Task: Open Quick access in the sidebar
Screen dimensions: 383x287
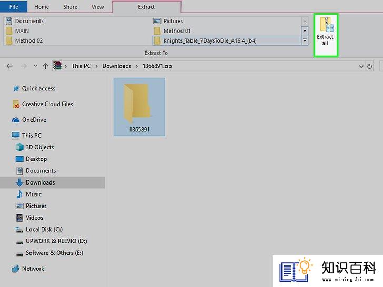Action: click(x=34, y=88)
